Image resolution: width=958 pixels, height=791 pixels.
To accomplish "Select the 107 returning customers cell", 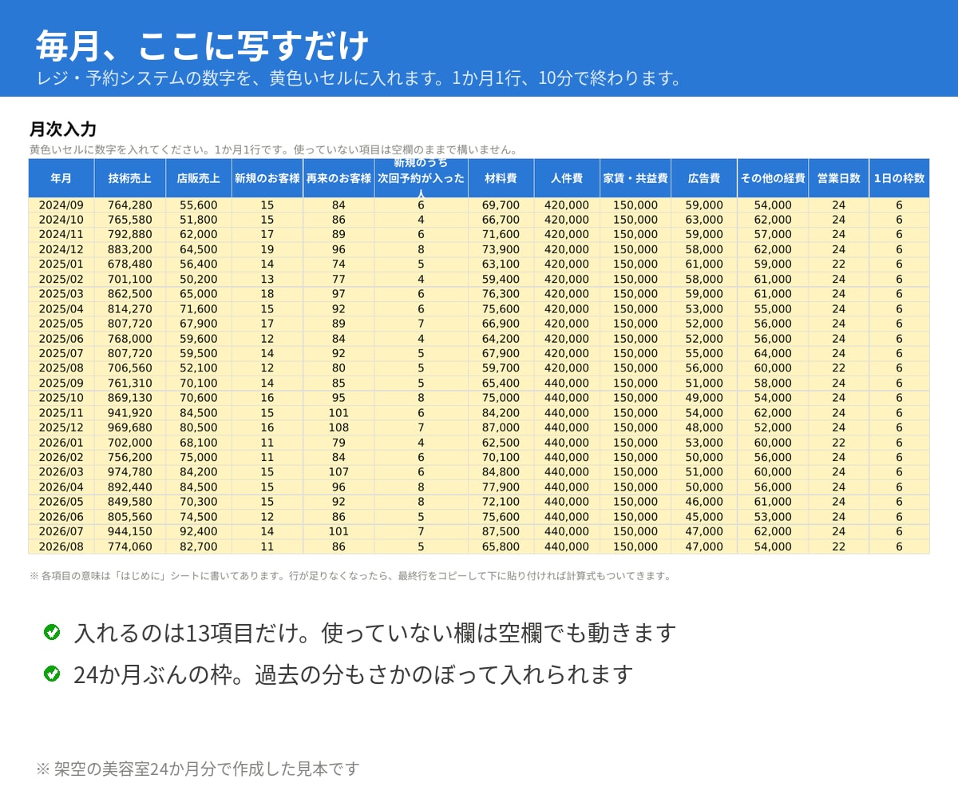I will 338,472.
